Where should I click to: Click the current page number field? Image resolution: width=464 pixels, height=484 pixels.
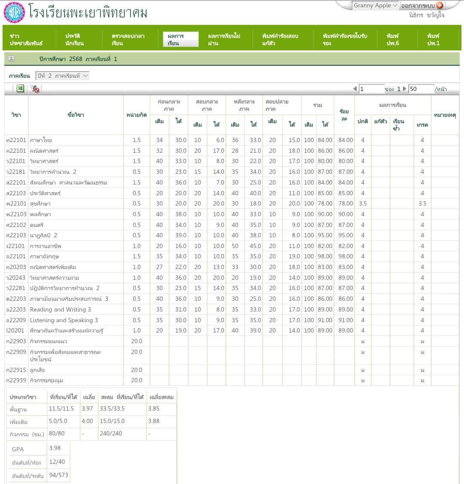(371, 89)
